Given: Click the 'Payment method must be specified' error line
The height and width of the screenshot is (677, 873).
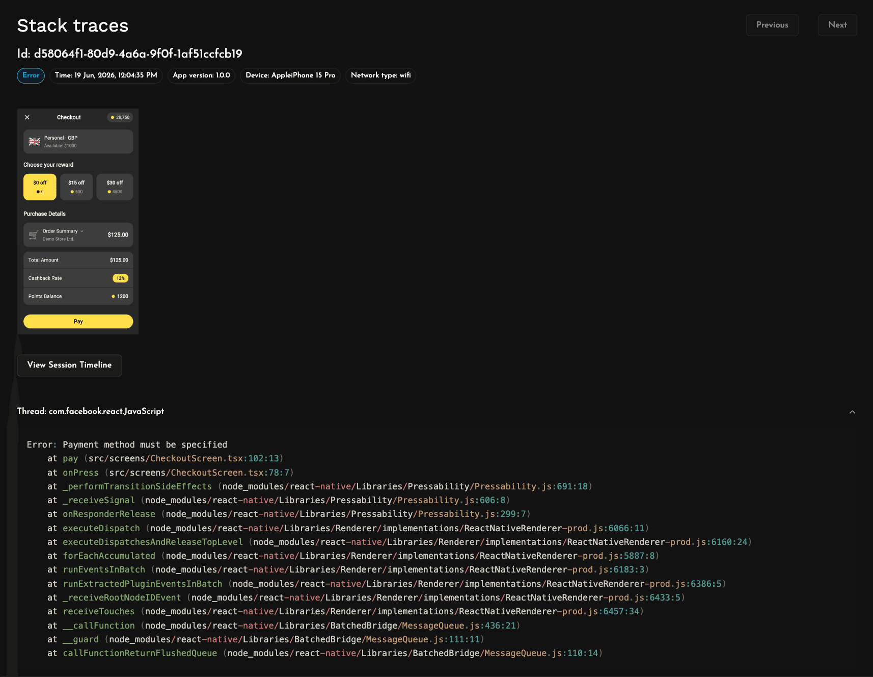Looking at the screenshot, I should tap(127, 445).
